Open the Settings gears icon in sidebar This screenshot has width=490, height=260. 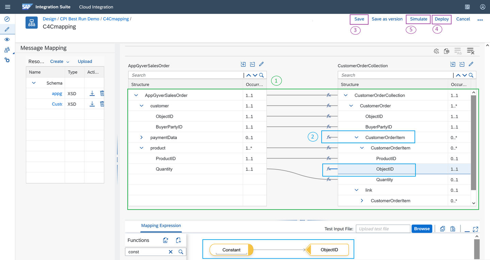[x=7, y=60]
